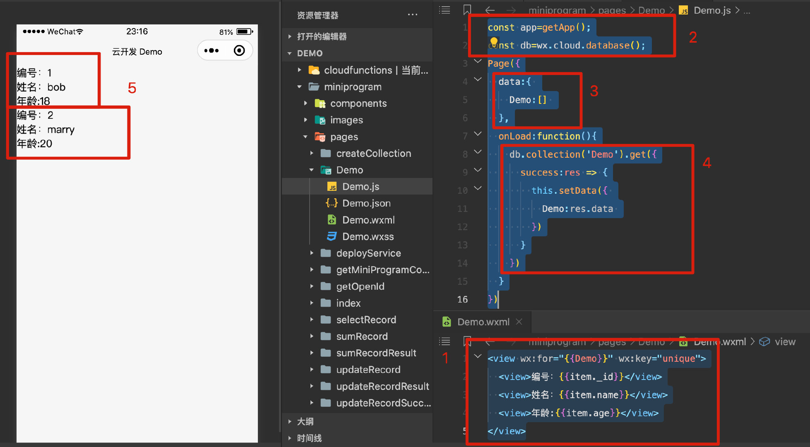Click the Demo.json braces file icon
The height and width of the screenshot is (447, 810).
pyautogui.click(x=332, y=203)
